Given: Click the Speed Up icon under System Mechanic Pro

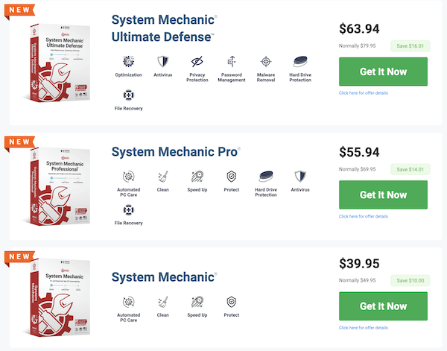Looking at the screenshot, I should (197, 177).
